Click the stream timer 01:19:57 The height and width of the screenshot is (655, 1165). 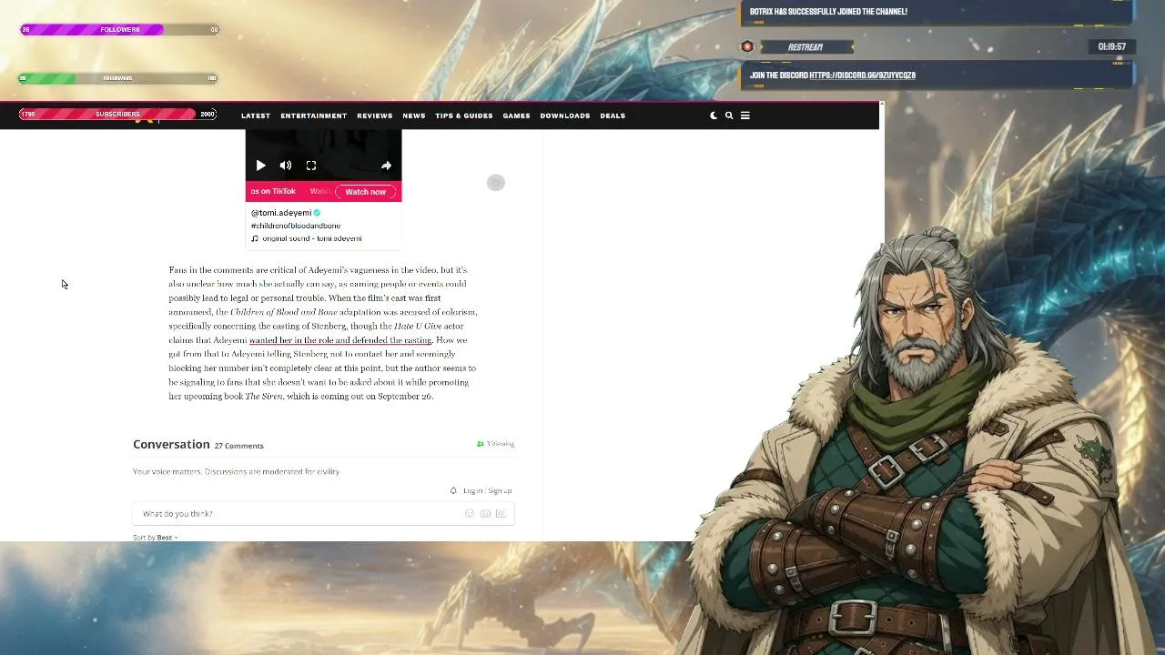point(1111,46)
